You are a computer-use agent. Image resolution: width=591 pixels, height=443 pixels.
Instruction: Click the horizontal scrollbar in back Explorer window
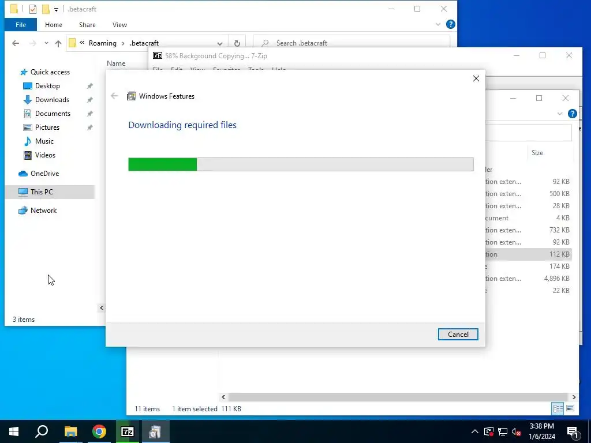point(397,397)
